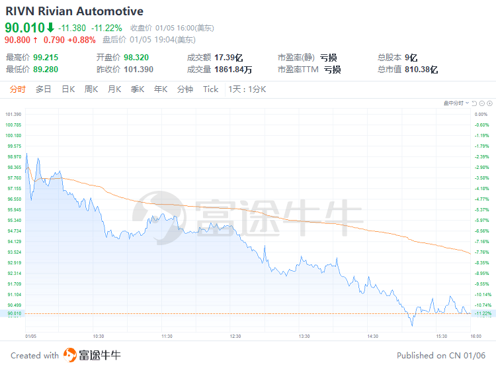The image size is (496, 369).
Task: Expand the 盘中分时 session dropdown
Action: pyautogui.click(x=456, y=103)
